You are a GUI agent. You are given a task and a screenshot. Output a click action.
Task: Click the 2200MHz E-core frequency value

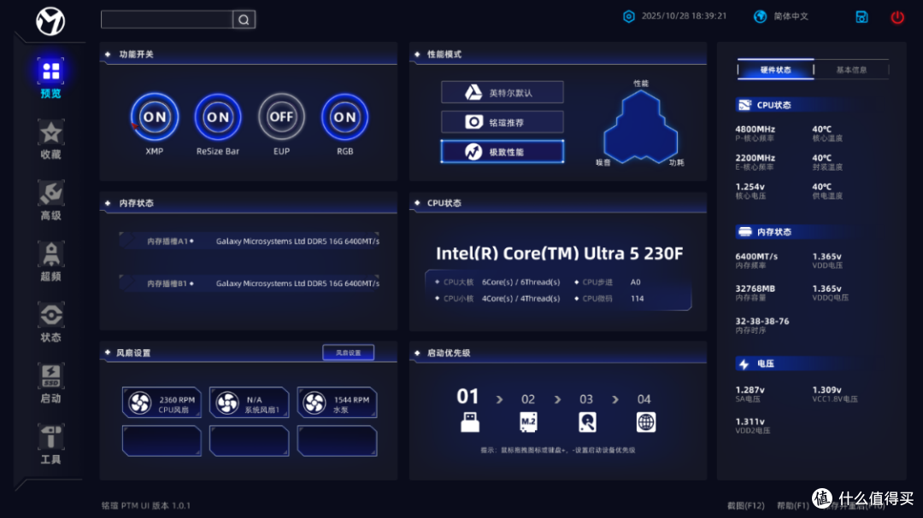755,158
